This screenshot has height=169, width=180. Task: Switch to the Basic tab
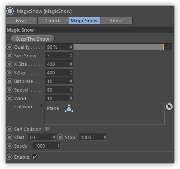pyautogui.click(x=21, y=21)
